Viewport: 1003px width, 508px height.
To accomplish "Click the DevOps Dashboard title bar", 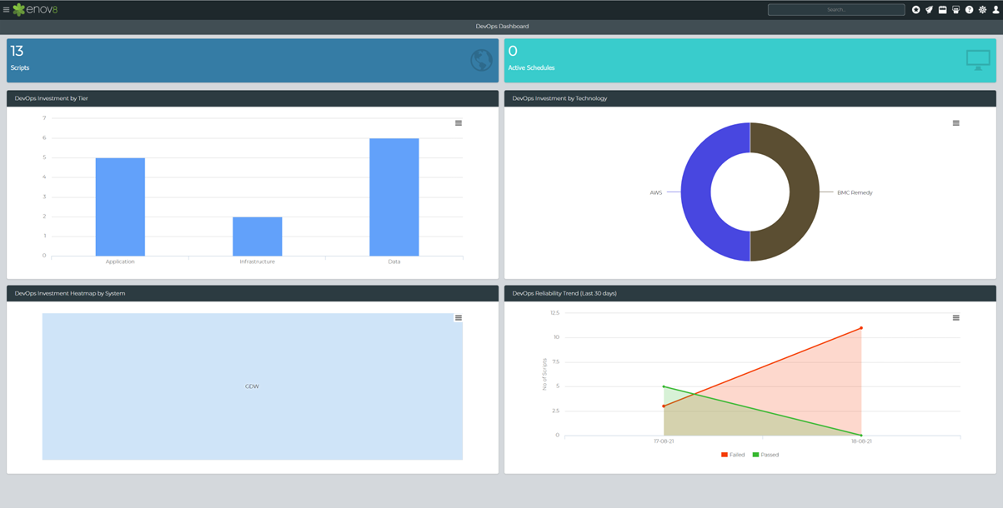I will 501,26.
